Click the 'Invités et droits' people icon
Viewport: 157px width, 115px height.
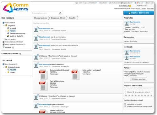tap(8, 36)
